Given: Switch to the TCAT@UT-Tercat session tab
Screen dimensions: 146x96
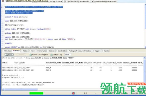Looking at the screenshot, I should point(47,2).
